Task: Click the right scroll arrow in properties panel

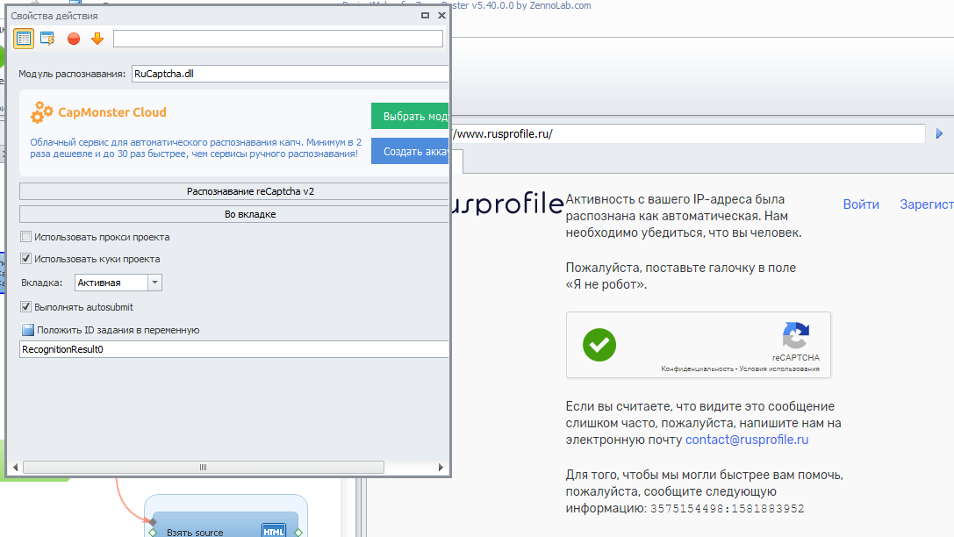Action: 441,467
